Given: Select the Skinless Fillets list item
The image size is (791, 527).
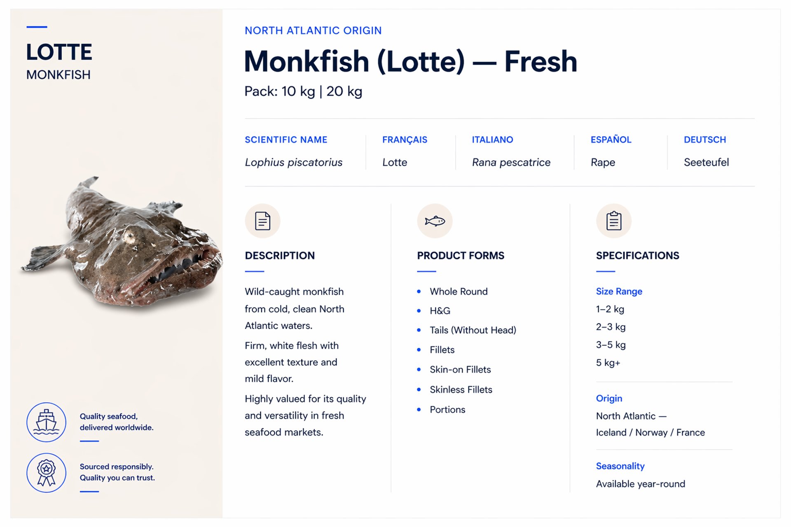Looking at the screenshot, I should tap(461, 389).
